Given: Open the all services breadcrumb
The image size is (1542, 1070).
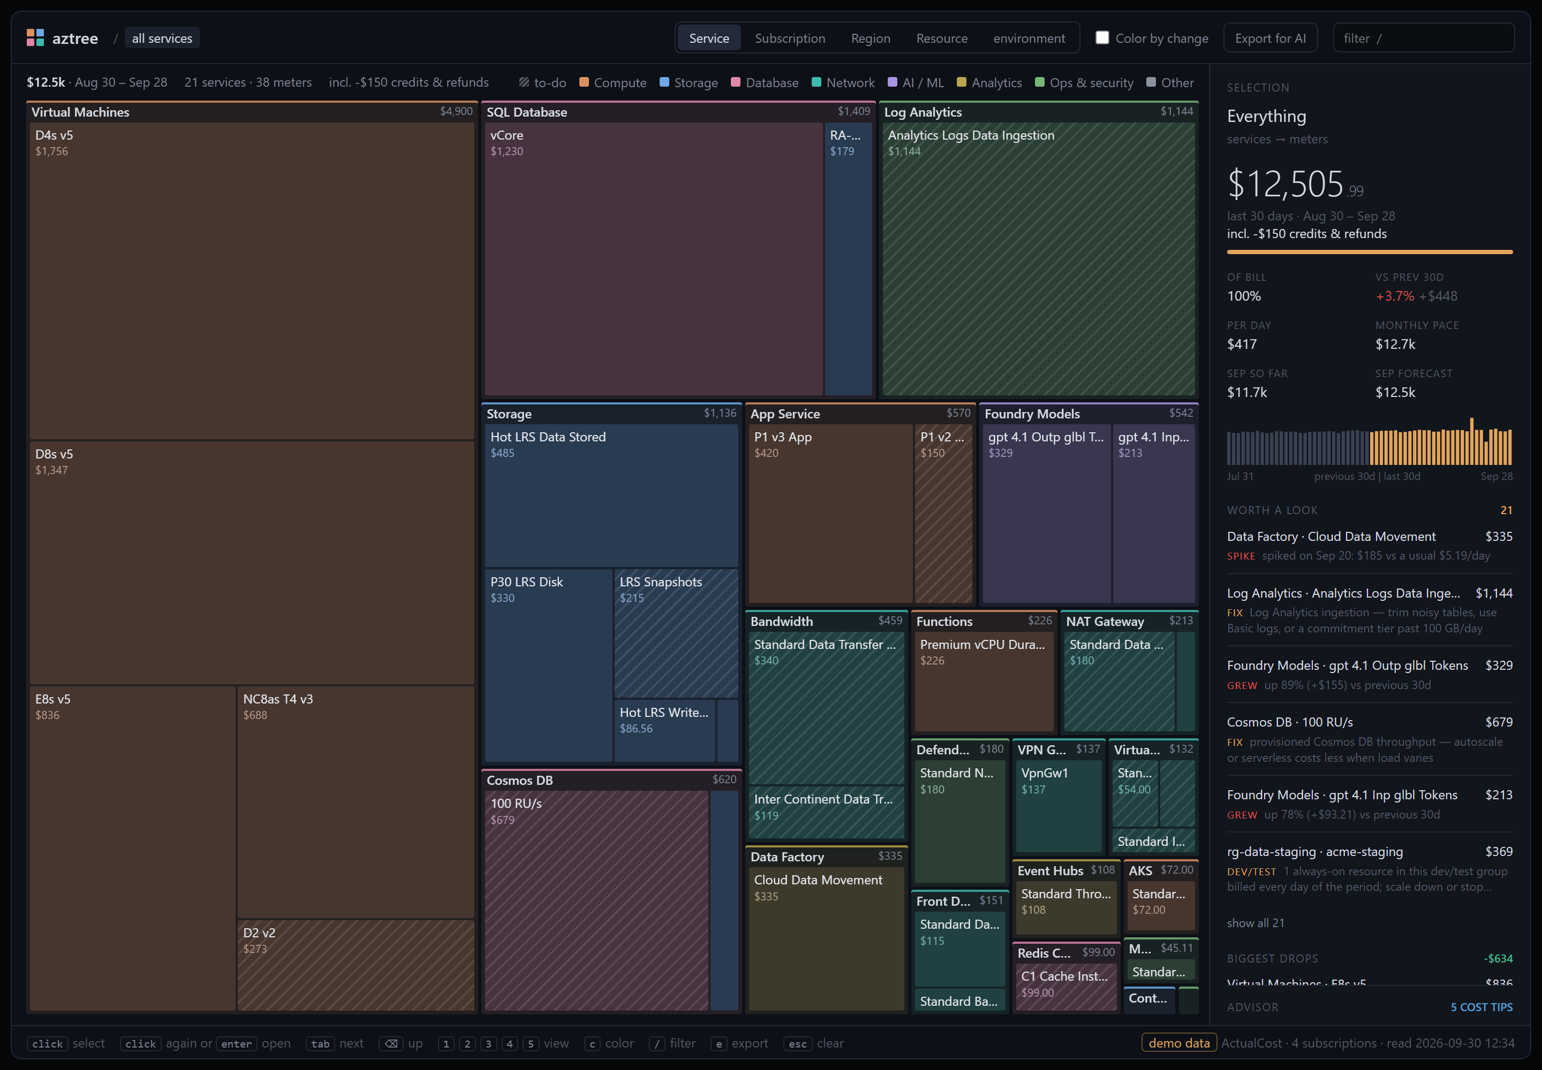Looking at the screenshot, I should (162, 38).
